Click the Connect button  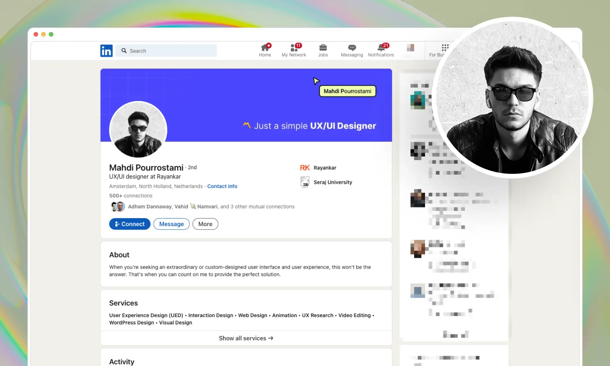130,224
